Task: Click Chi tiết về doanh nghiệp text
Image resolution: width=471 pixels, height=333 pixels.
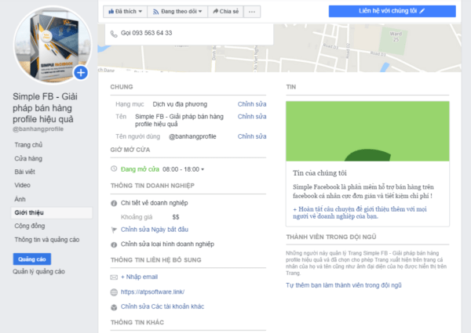Action: [x=154, y=203]
